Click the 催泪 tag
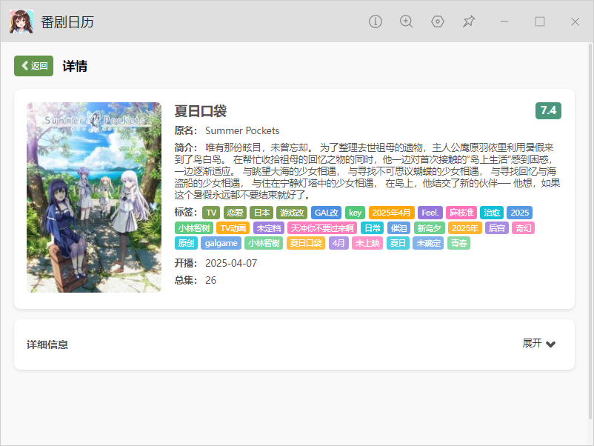 398,228
